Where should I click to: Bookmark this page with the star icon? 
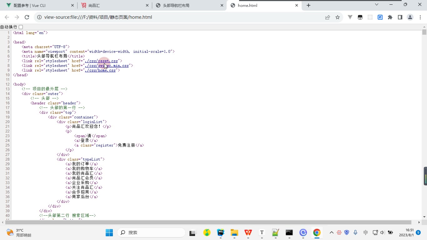tap(338, 17)
